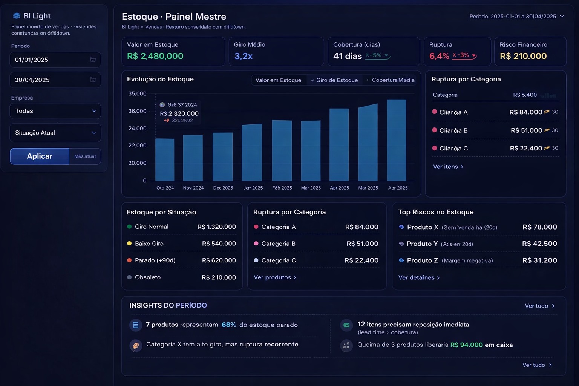Open Ver itens link

point(448,167)
